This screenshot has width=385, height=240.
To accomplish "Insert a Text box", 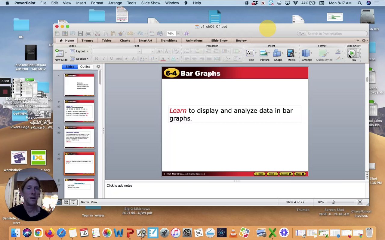I will [x=250, y=53].
